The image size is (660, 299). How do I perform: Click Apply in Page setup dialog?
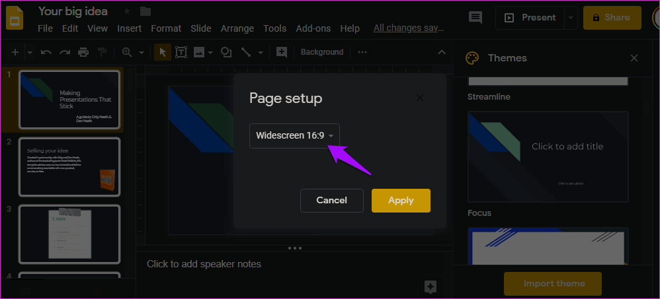(x=401, y=200)
